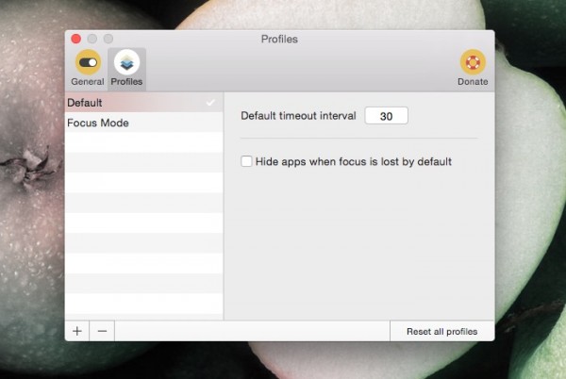
Task: Click Reset all profiles button
Action: 441,332
